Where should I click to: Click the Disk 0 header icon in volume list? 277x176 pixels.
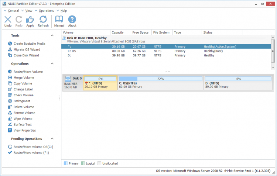pyautogui.click(x=64, y=38)
